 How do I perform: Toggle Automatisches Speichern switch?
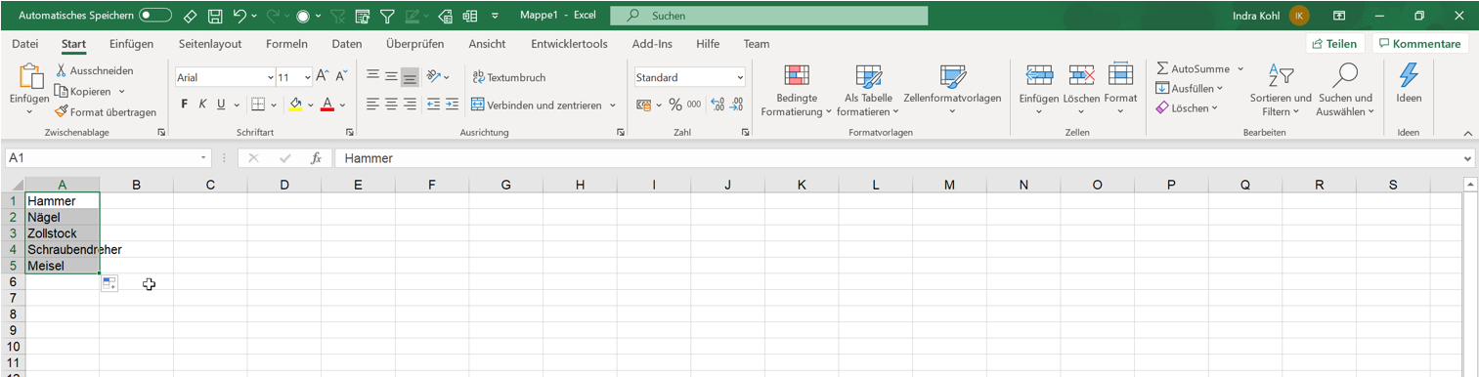tap(155, 16)
